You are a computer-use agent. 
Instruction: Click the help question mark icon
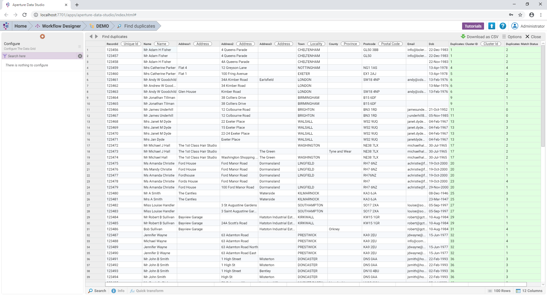click(x=503, y=26)
